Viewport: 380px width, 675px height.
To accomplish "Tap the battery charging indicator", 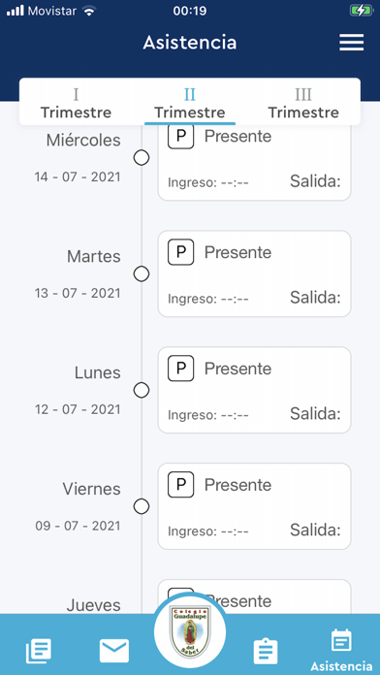I will point(362,11).
